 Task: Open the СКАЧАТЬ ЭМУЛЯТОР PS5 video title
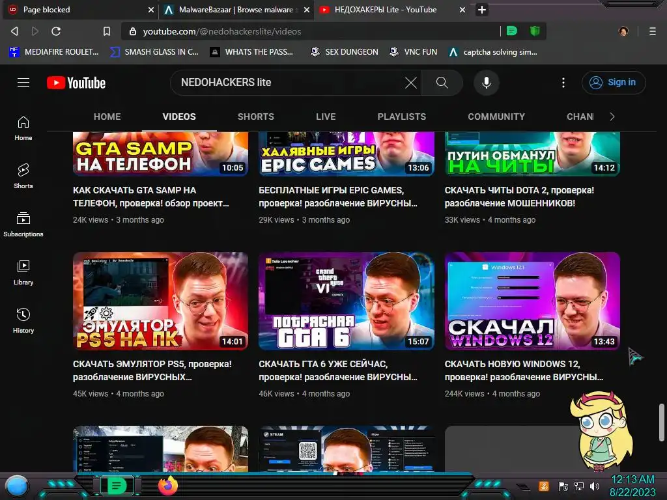(x=152, y=370)
